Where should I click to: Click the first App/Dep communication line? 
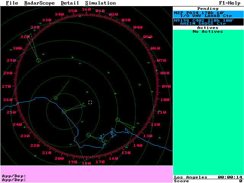point(14,176)
